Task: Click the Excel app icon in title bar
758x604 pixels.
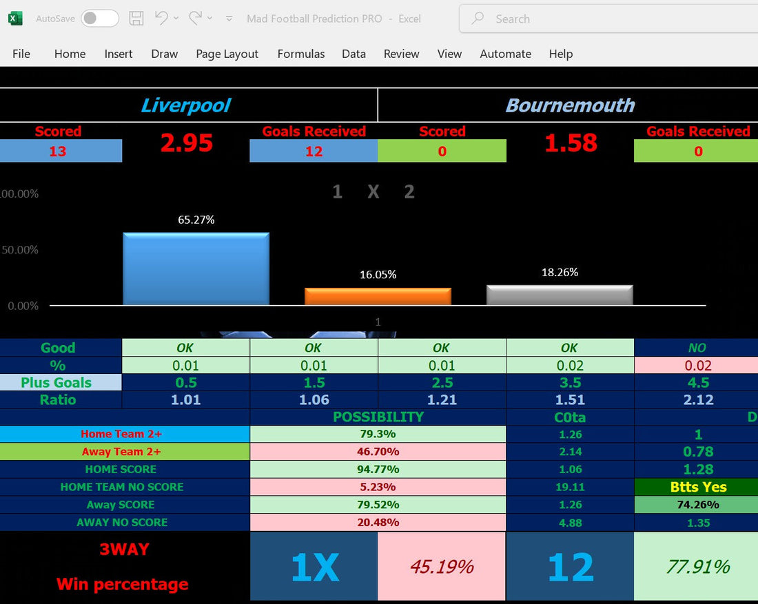Action: [15, 19]
